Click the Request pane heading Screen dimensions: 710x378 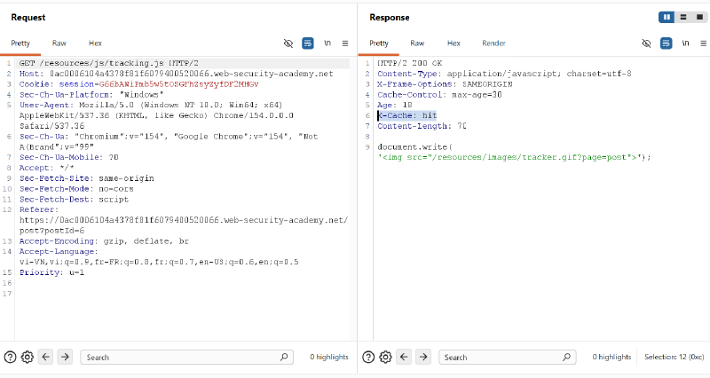28,17
